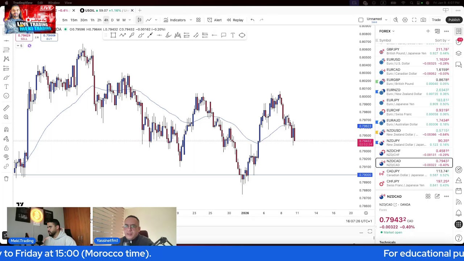Viewport: 464px width, 261px height.
Task: Open the Sort by dropdown
Action: click(442, 41)
